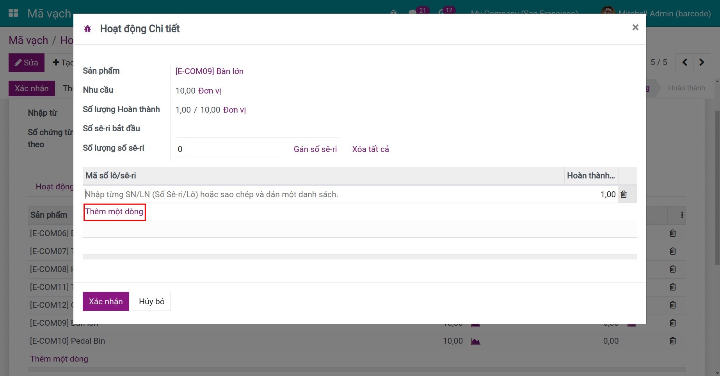
Task: Go to previous record with left arrow
Action: click(x=684, y=63)
